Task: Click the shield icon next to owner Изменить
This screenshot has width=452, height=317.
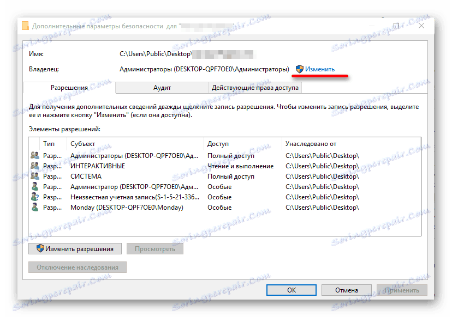Action: tap(300, 69)
